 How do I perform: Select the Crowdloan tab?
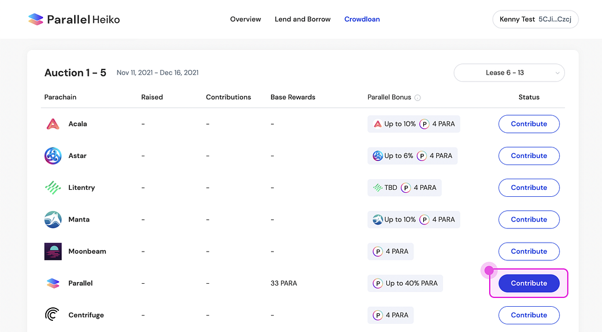point(362,19)
